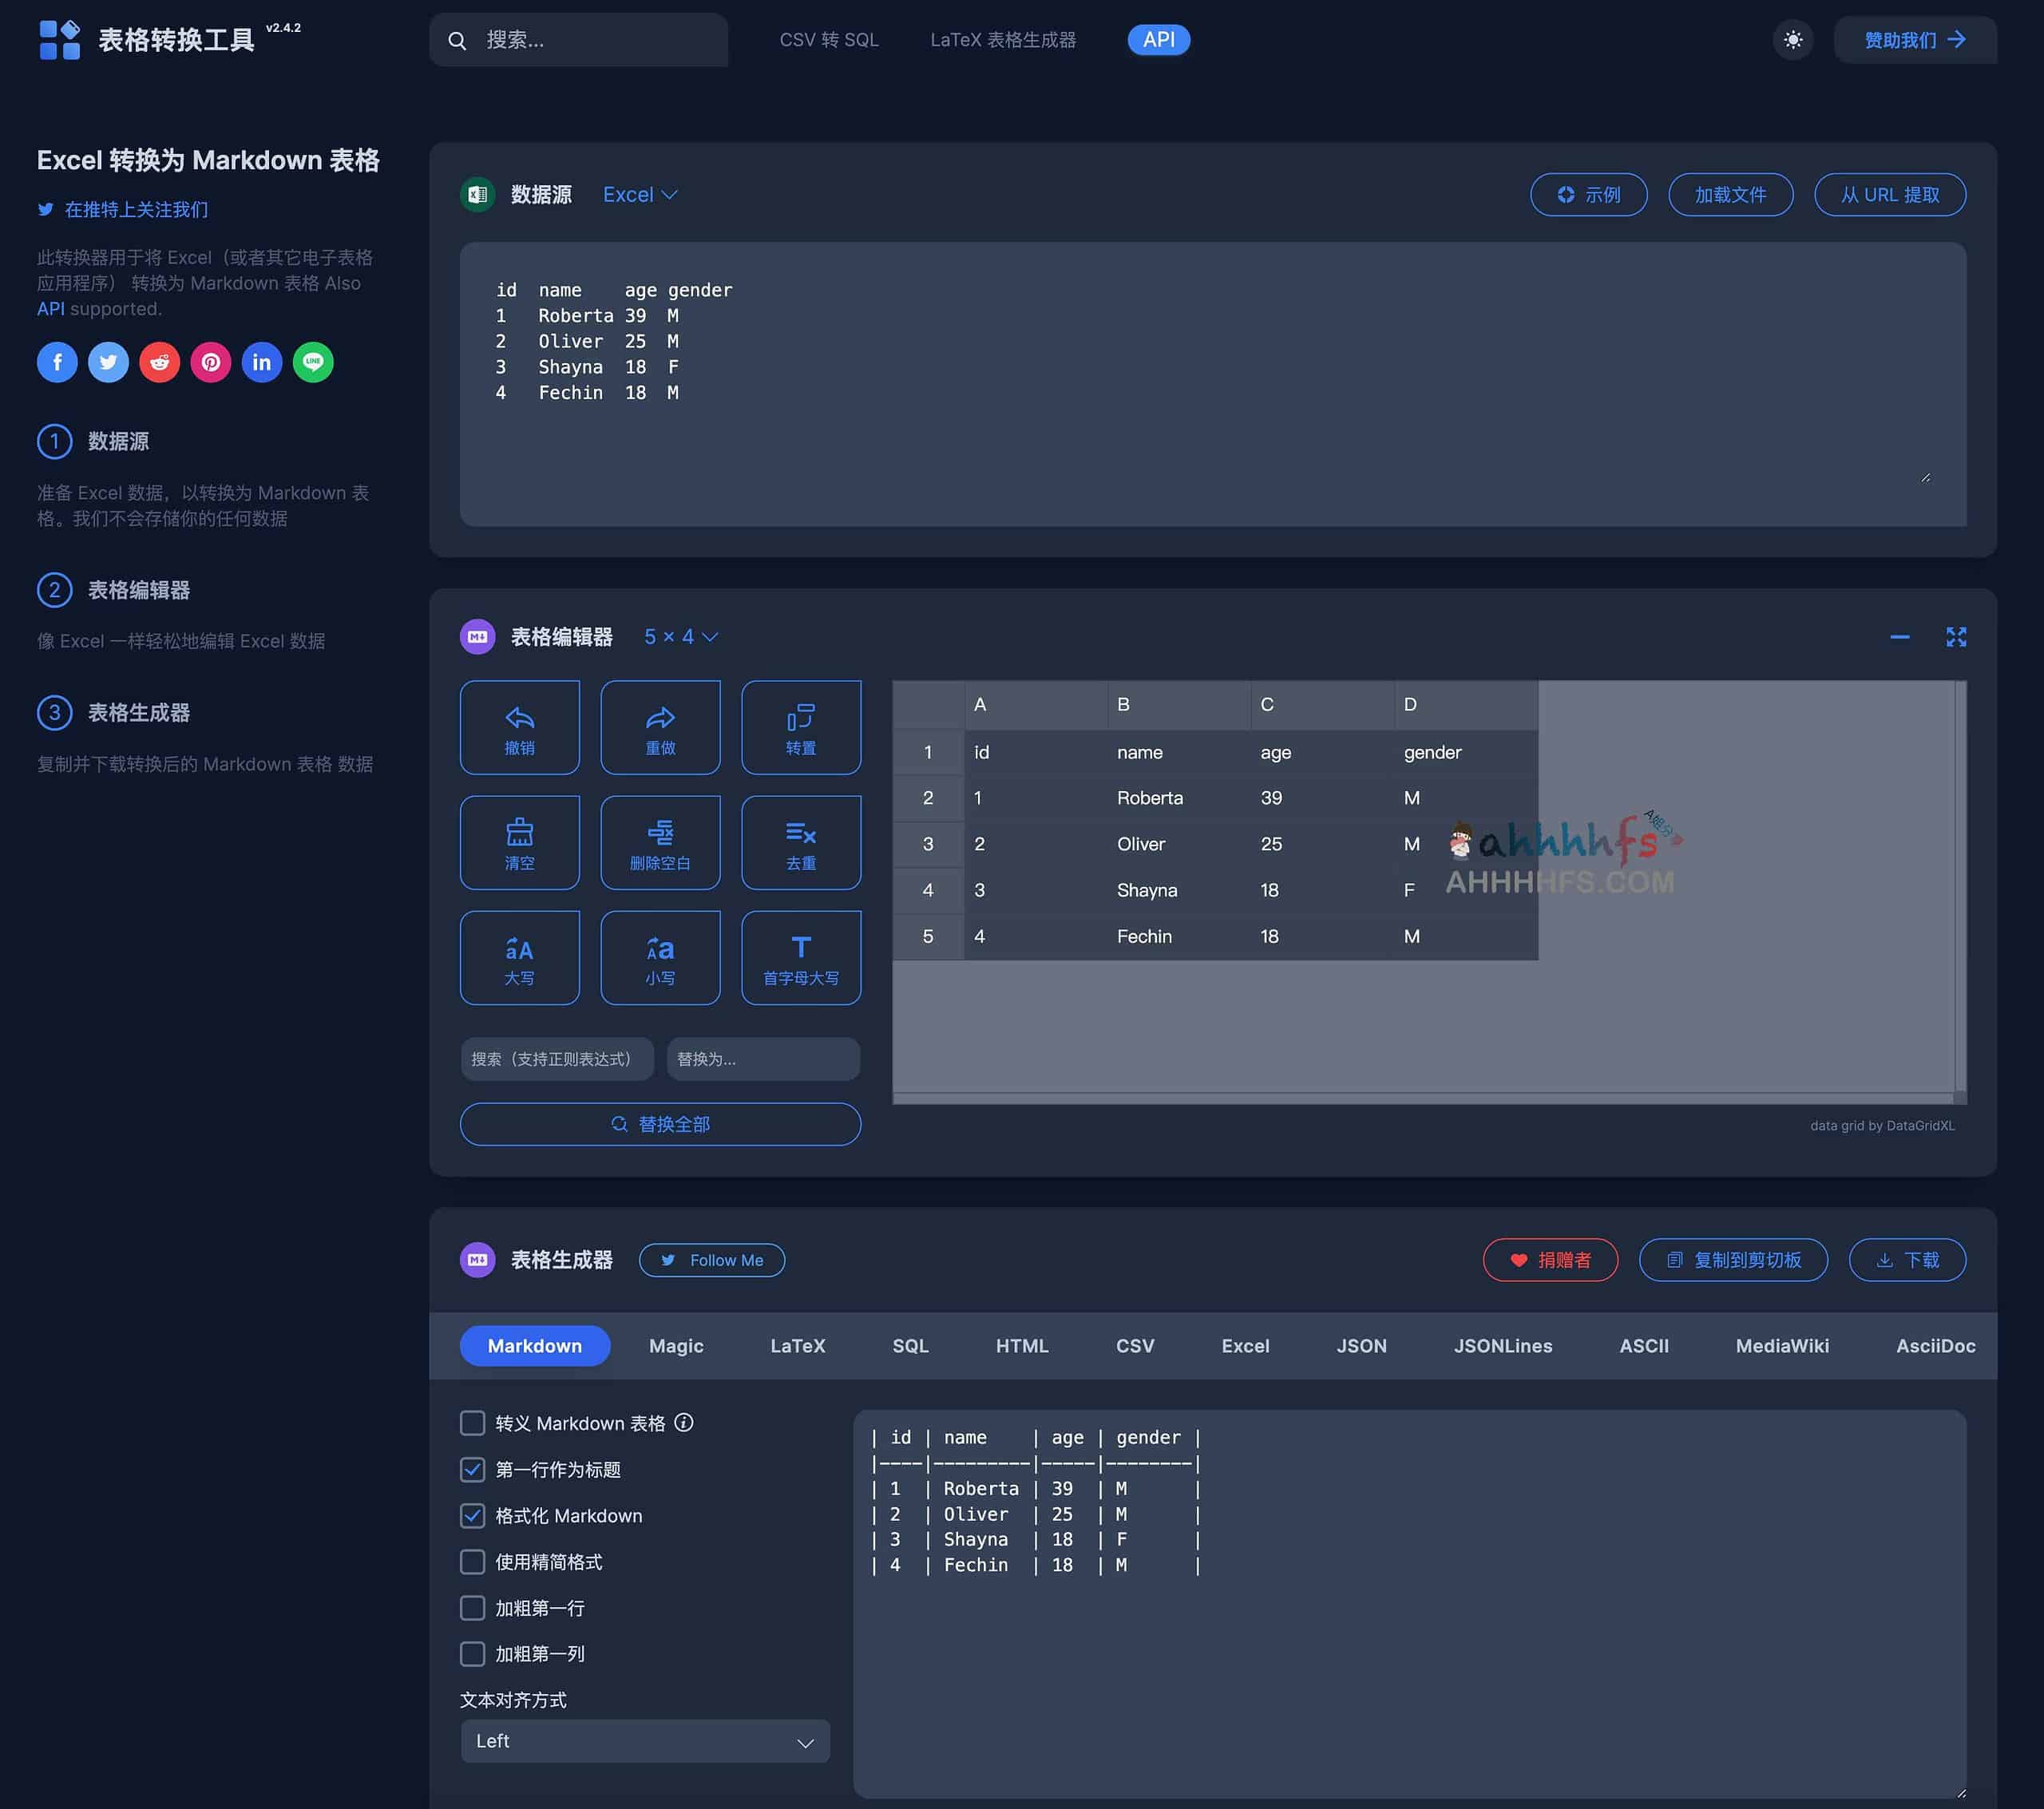The image size is (2044, 1809).
Task: Type in the 替换为 replace field
Action: pos(763,1059)
